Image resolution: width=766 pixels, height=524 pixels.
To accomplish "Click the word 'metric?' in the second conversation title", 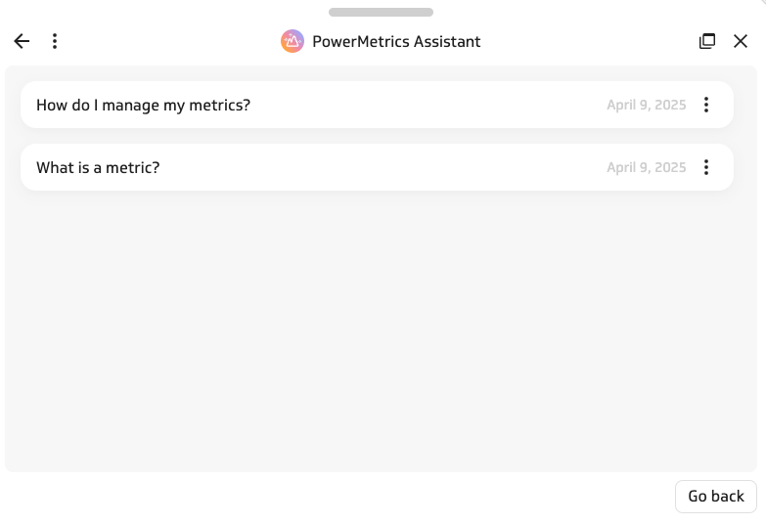I will point(132,167).
